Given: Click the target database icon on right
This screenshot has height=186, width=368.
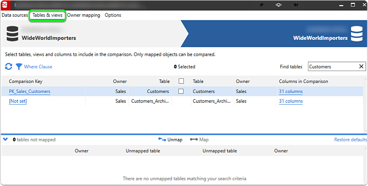Looking at the screenshot, I should pyautogui.click(x=357, y=33).
